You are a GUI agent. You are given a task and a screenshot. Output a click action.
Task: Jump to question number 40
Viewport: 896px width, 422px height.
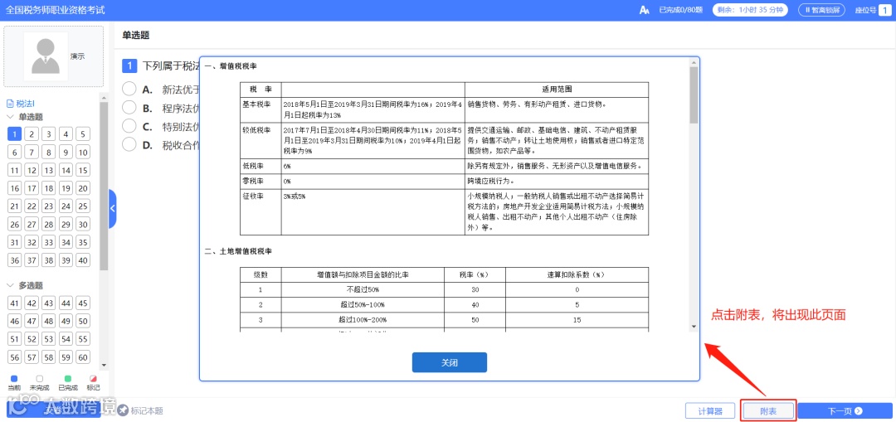[84, 260]
